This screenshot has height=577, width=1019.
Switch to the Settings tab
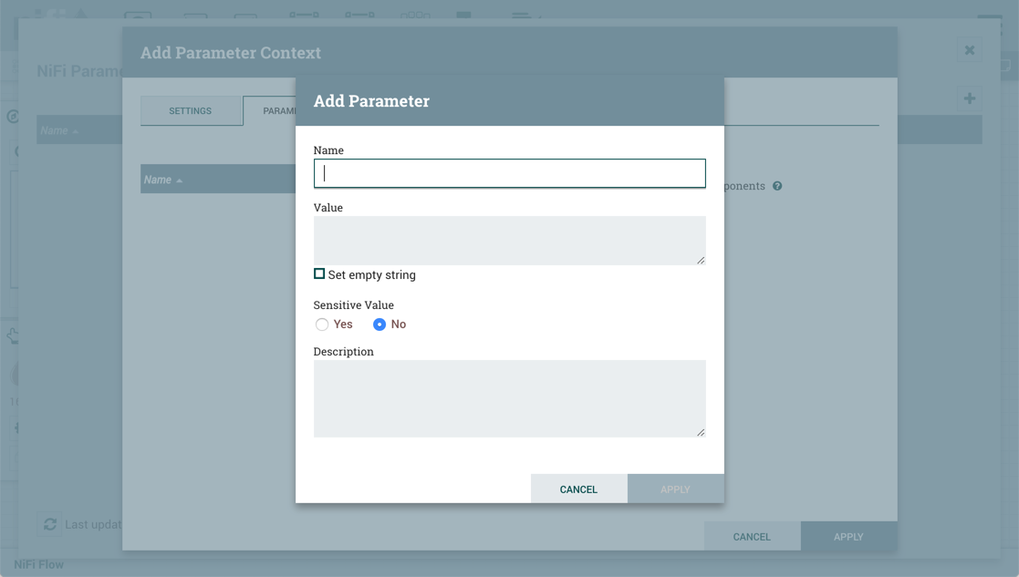click(190, 111)
